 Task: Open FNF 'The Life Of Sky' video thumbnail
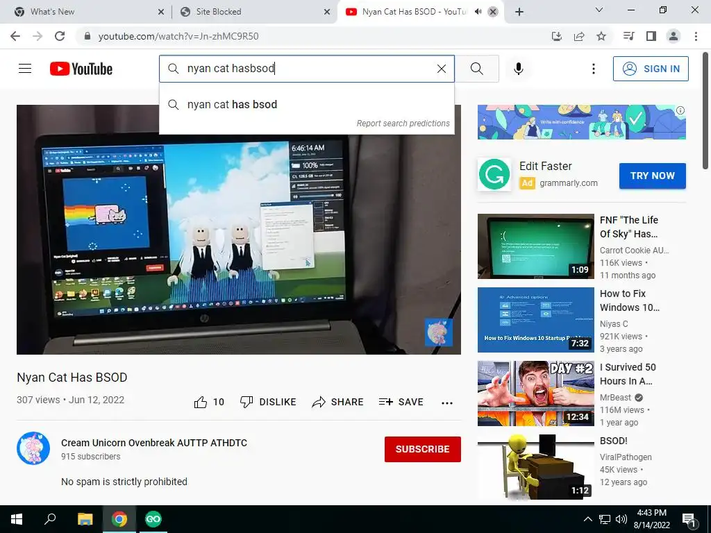click(535, 246)
